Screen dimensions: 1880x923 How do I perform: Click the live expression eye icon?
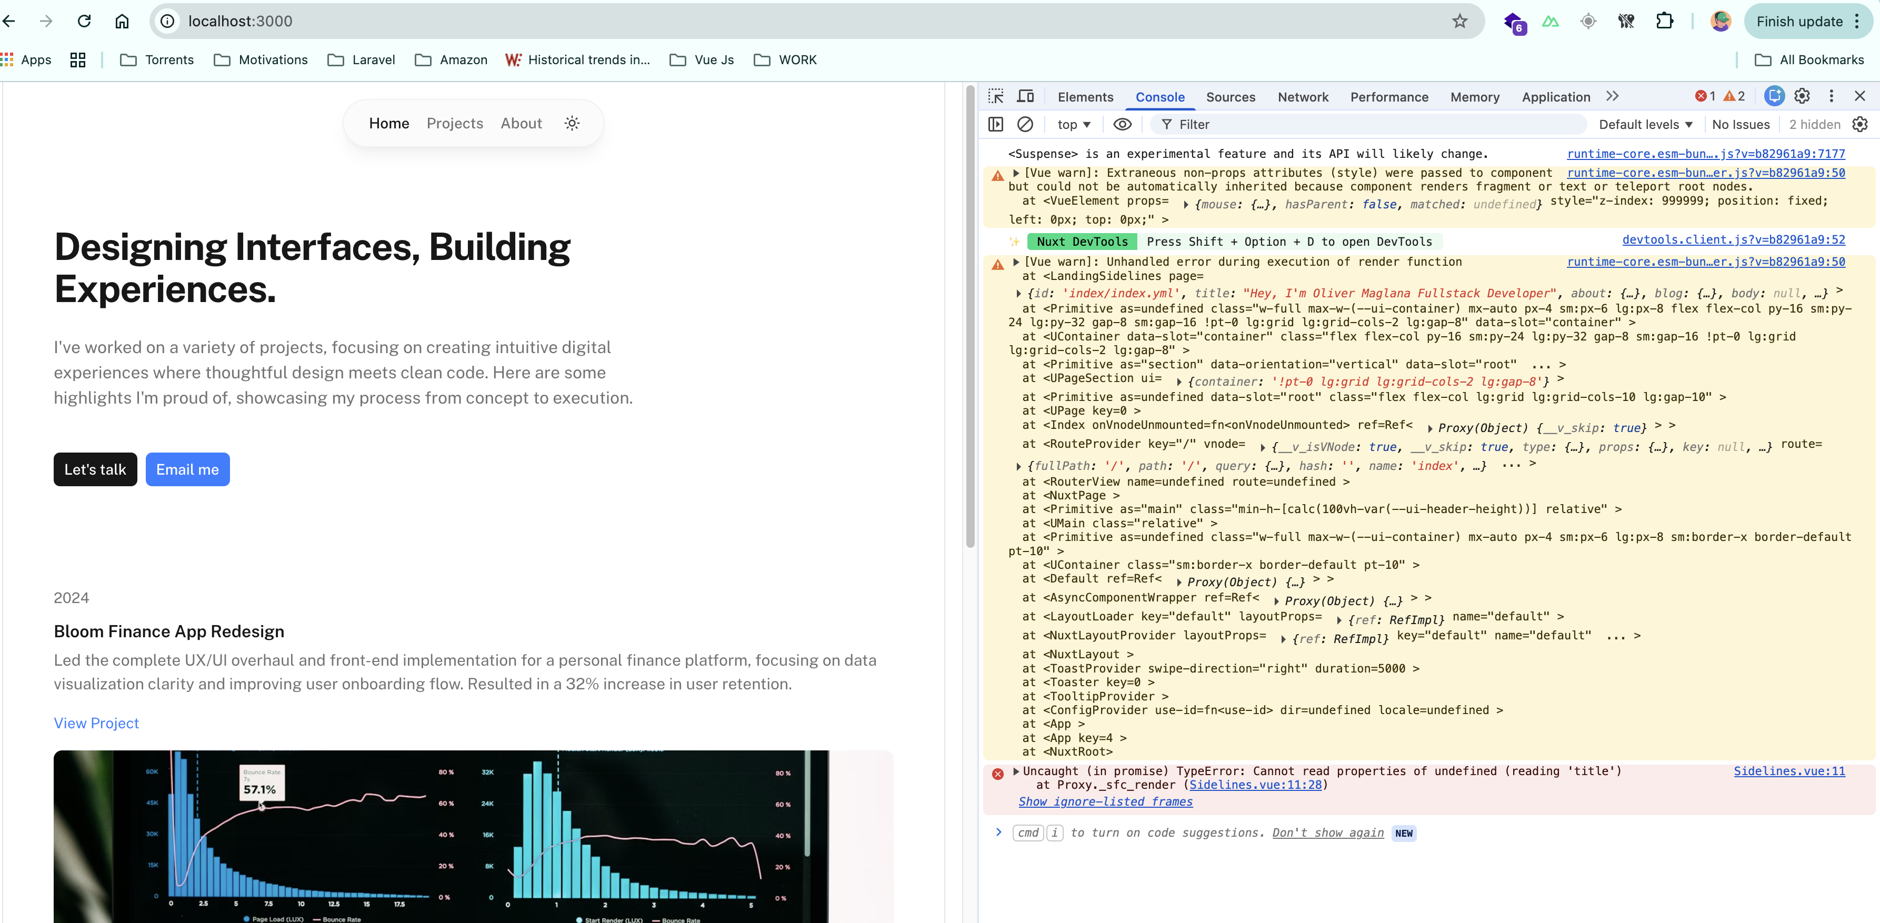click(x=1122, y=124)
